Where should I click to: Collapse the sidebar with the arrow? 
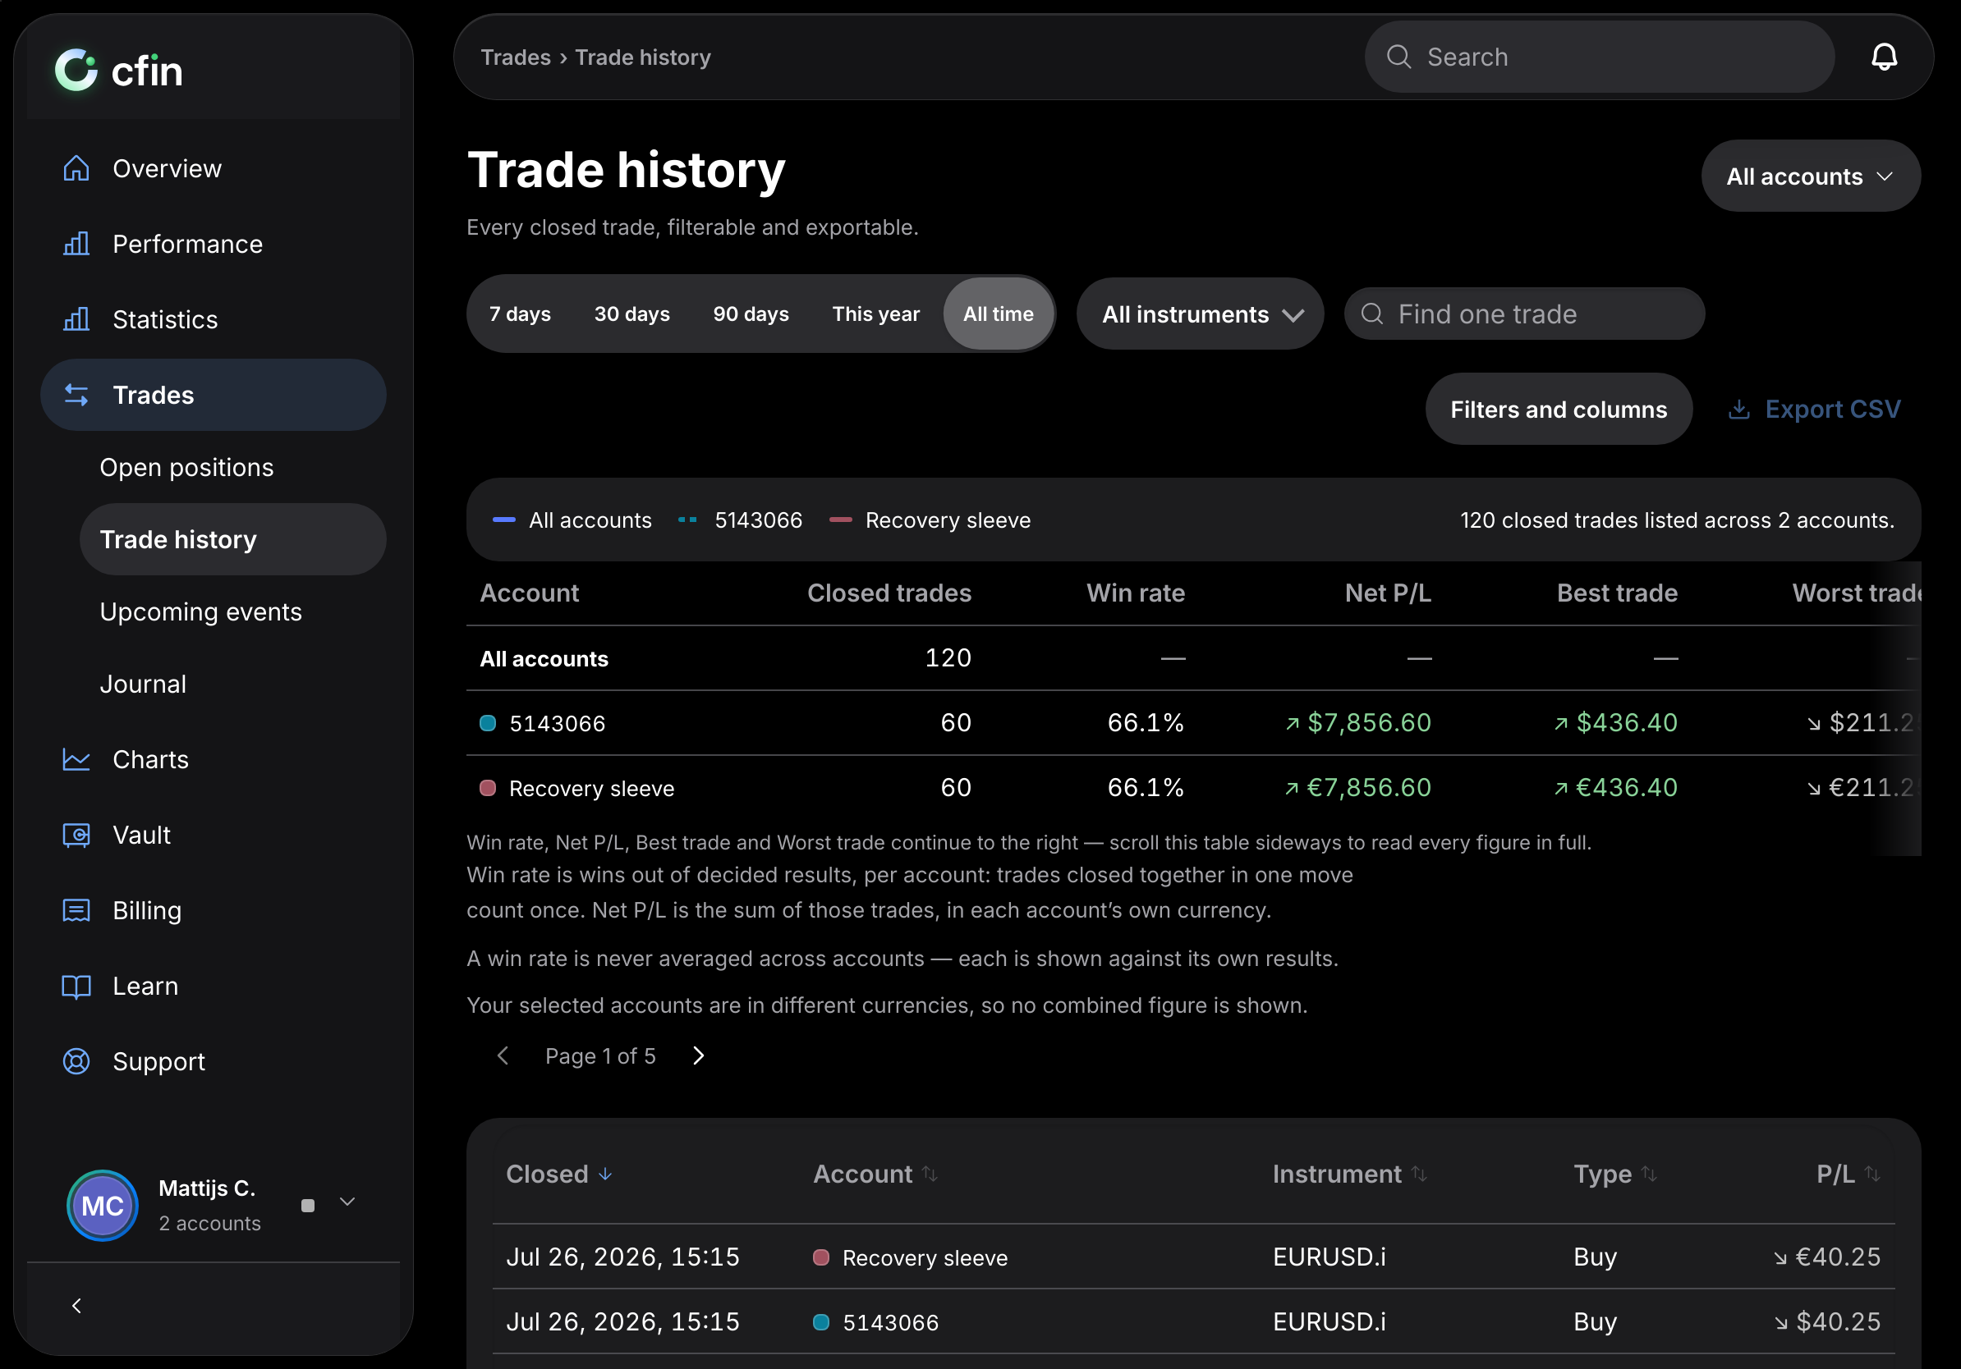point(77,1305)
